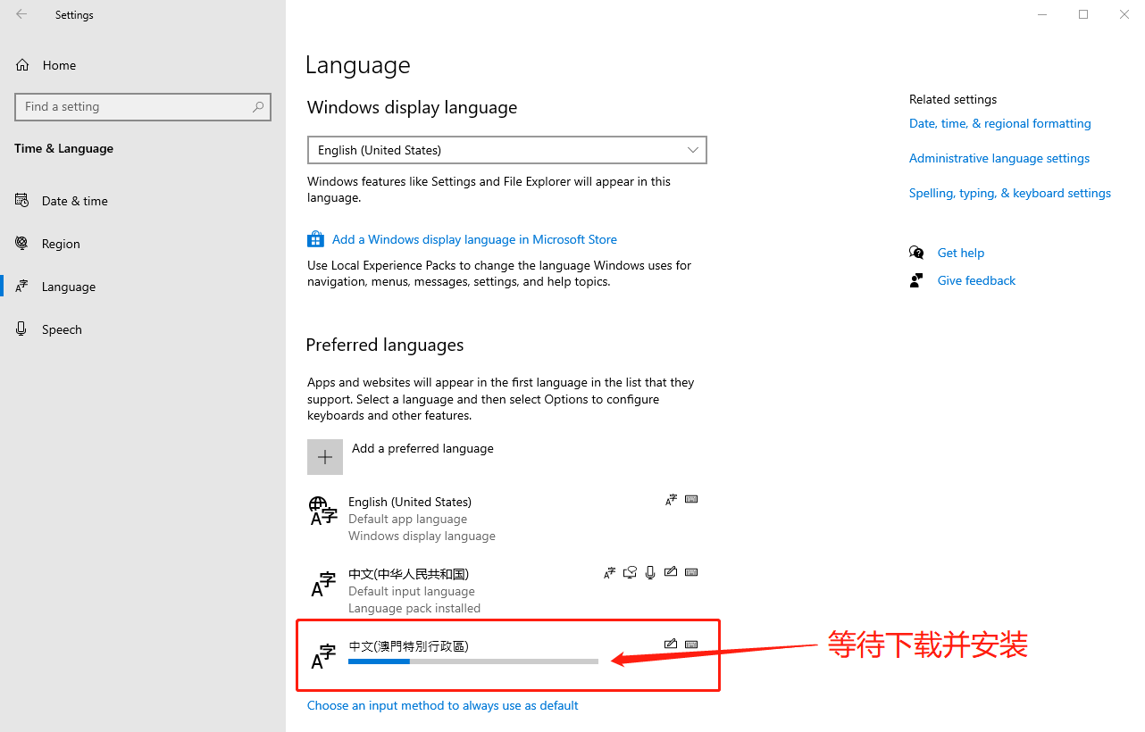This screenshot has width=1145, height=732.
Task: Click the person icon beside Give feedback
Action: [916, 280]
